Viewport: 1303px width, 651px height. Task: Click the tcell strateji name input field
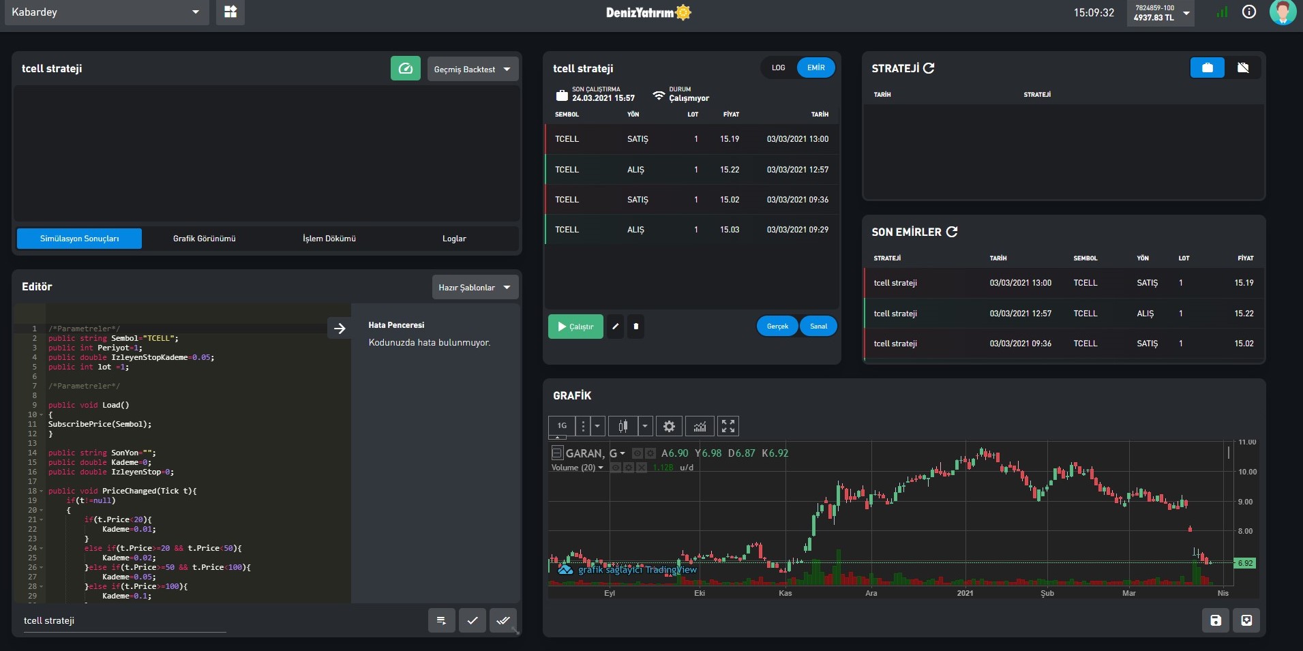[x=124, y=621]
